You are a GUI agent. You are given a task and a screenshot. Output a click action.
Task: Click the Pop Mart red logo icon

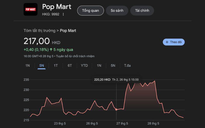tap(30, 9)
